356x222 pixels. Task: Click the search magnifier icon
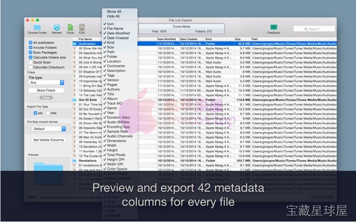pyautogui.click(x=306, y=29)
